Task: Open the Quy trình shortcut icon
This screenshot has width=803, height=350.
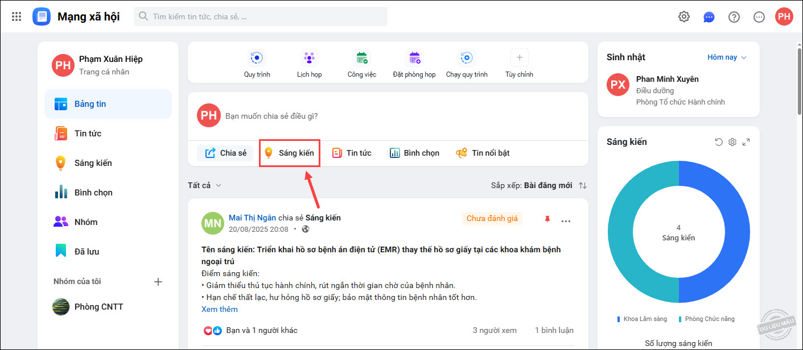Action: point(257,57)
